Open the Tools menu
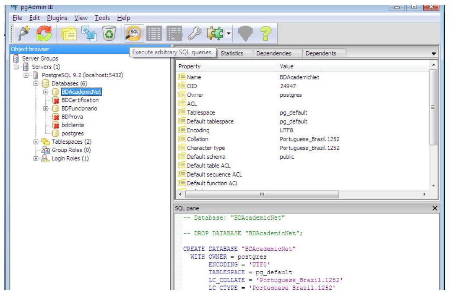This screenshot has width=450, height=299. tap(103, 18)
